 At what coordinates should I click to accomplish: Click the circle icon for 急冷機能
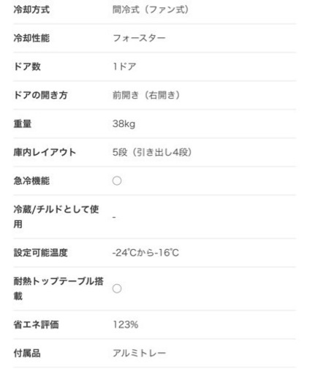pos(117,181)
